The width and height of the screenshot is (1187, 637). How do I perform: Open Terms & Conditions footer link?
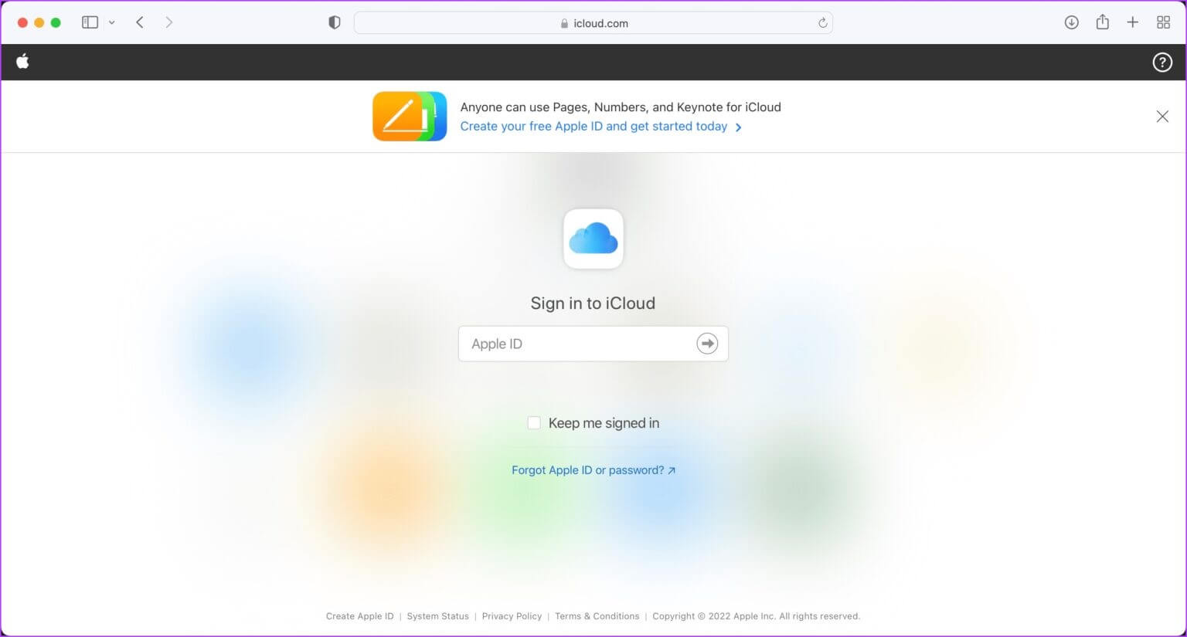click(597, 616)
